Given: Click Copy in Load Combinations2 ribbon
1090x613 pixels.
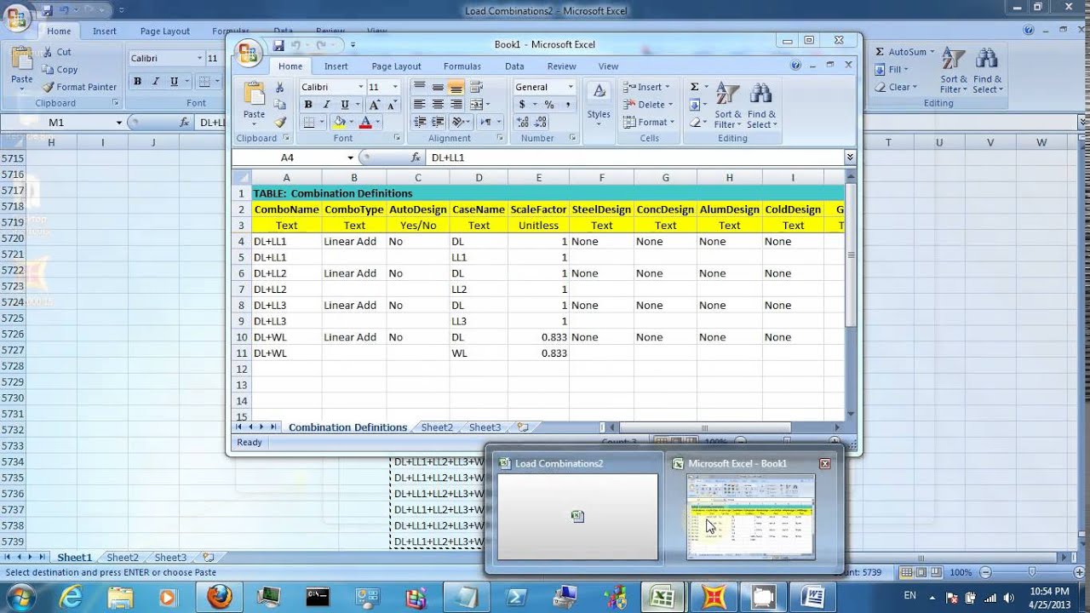Looking at the screenshot, I should click(x=60, y=70).
